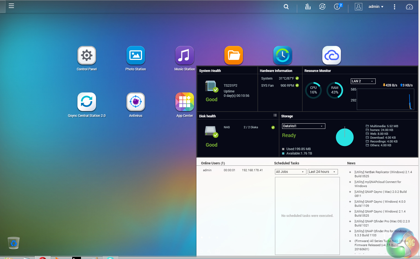Open the LAN 2 interface dropdown
The height and width of the screenshot is (259, 420).
point(363,81)
